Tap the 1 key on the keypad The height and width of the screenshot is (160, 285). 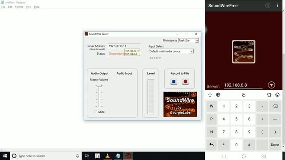224,106
